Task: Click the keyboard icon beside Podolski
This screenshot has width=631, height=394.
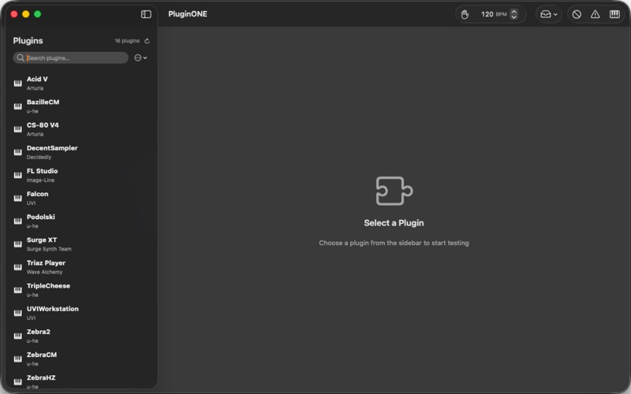Action: [x=17, y=221]
